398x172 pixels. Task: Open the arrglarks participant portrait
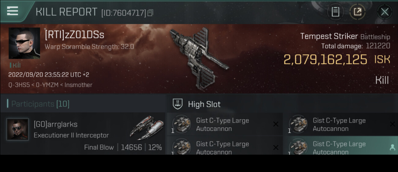(18, 129)
